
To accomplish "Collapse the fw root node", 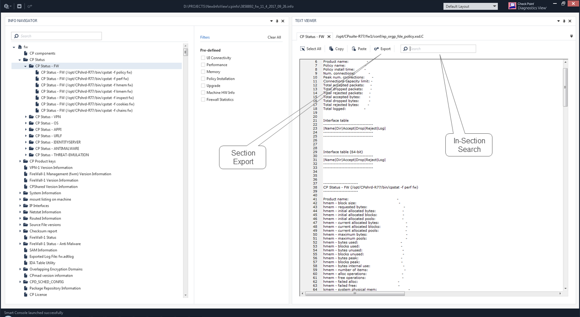I will 14,47.
